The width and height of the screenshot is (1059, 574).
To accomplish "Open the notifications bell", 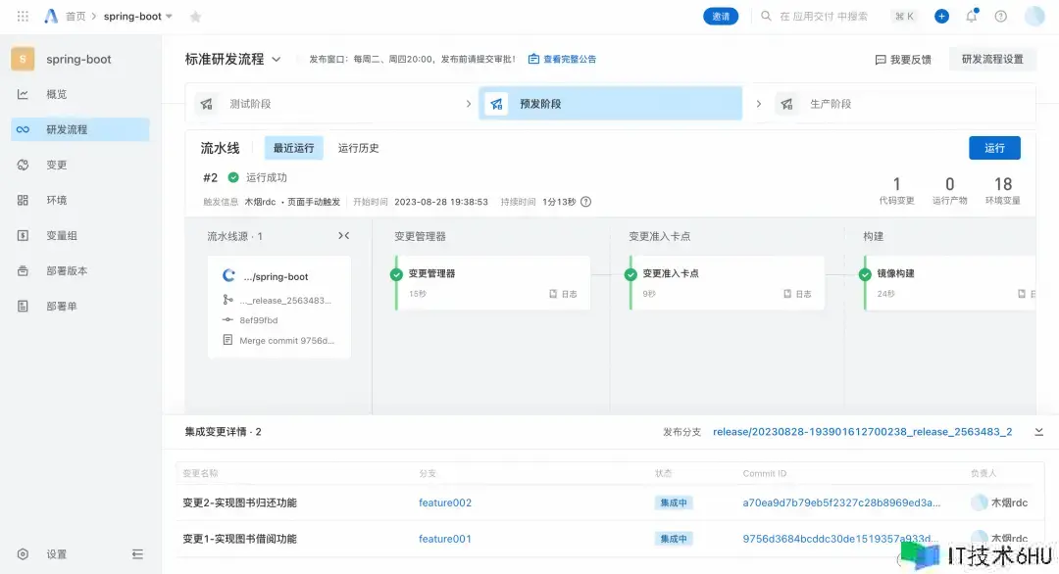I will 971,16.
